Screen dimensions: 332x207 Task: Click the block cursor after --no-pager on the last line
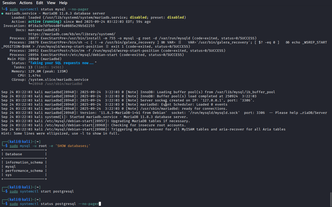click(x=100, y=204)
